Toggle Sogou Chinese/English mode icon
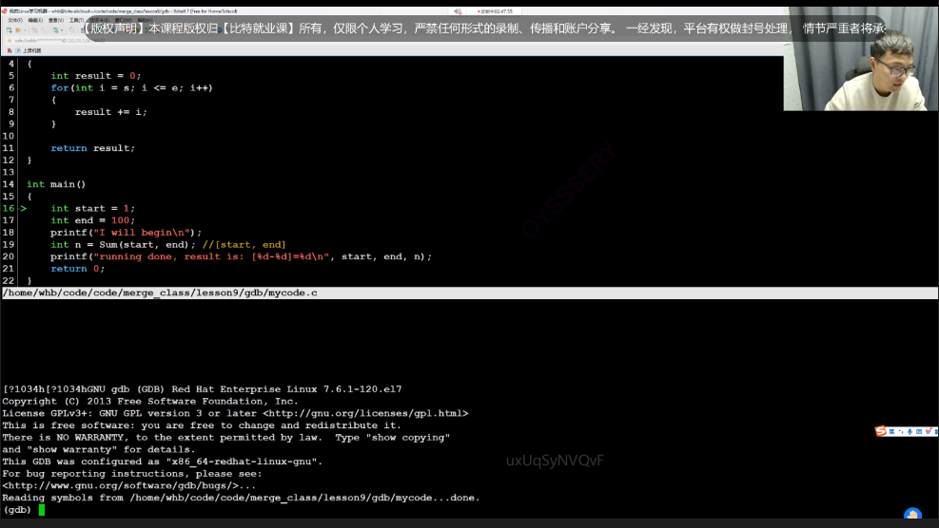This screenshot has width=939, height=528. click(890, 431)
